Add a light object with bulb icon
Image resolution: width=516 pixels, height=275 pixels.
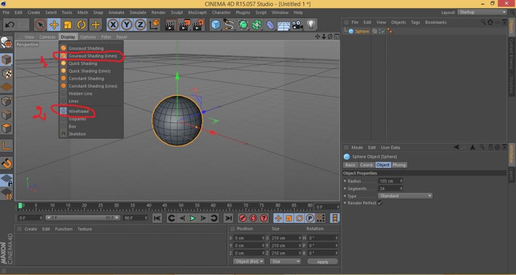(x=311, y=25)
